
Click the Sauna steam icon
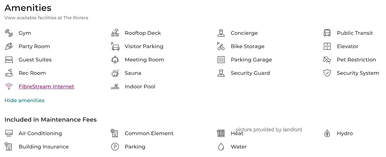pos(115,73)
